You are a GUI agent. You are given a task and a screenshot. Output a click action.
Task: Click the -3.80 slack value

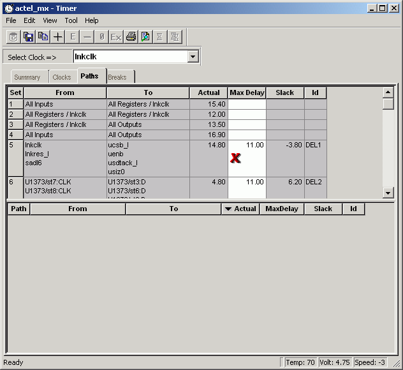click(294, 145)
